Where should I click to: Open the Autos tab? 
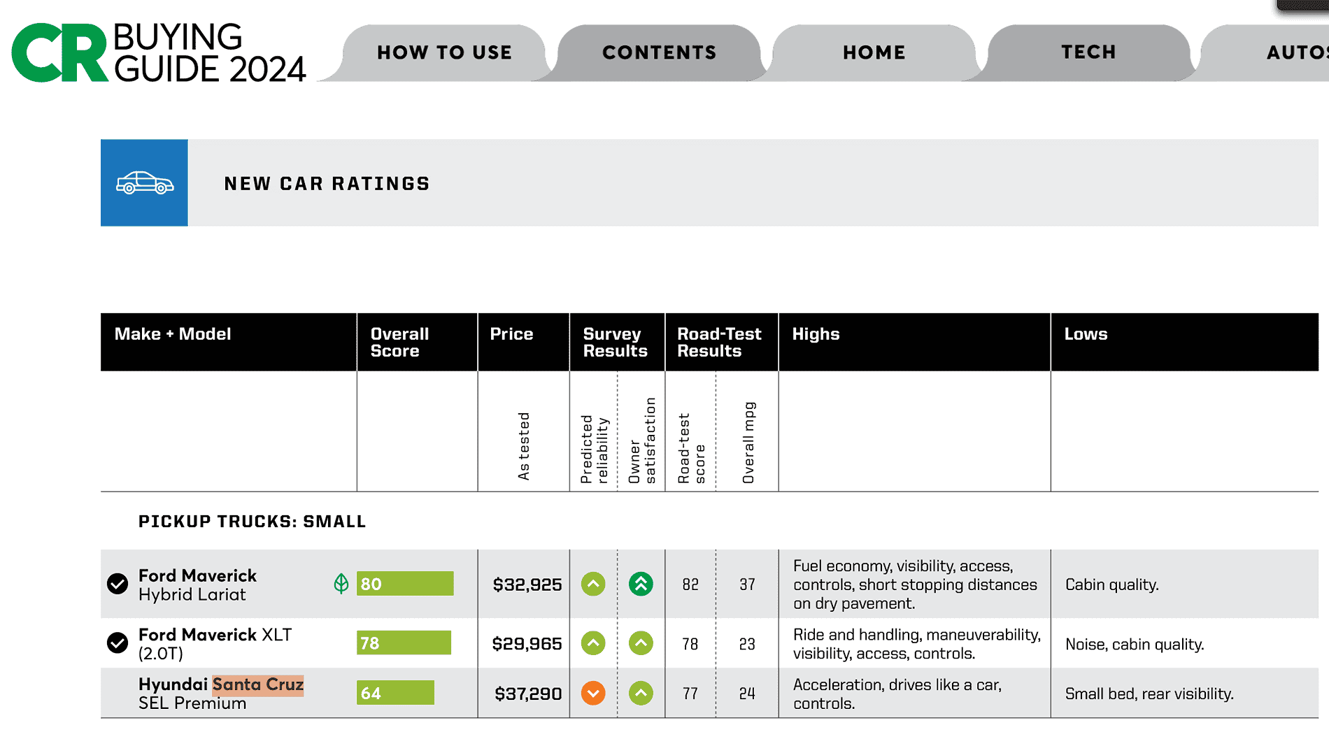click(x=1266, y=52)
